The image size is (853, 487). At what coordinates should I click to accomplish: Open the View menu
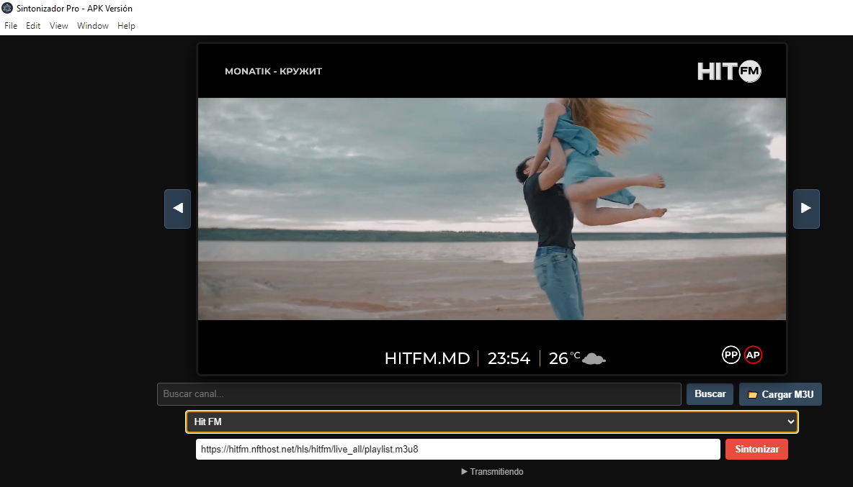(x=59, y=25)
